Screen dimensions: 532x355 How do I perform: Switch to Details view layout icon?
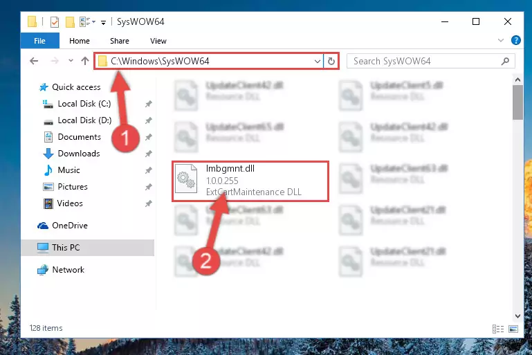coord(498,329)
